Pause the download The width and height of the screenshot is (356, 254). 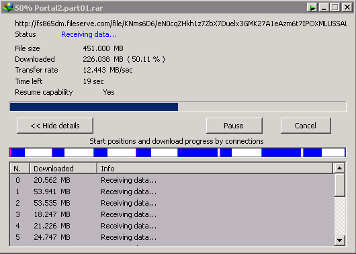pyautogui.click(x=234, y=126)
